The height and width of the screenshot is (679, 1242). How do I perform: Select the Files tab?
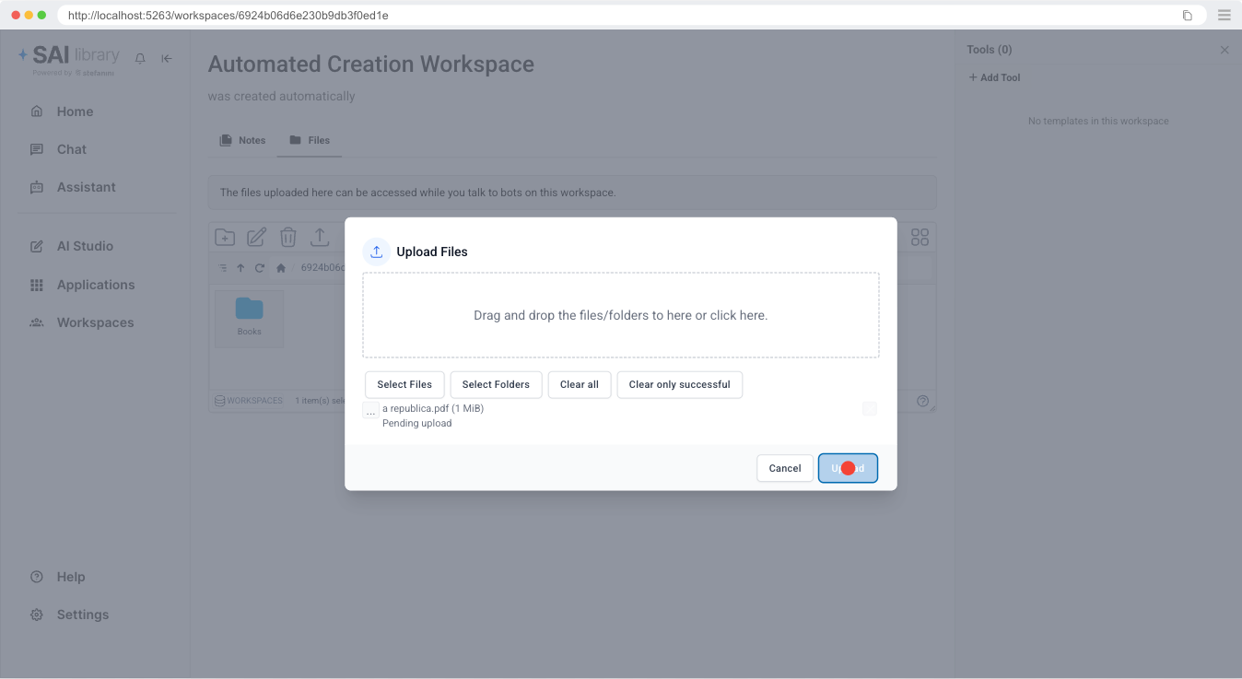[310, 140]
